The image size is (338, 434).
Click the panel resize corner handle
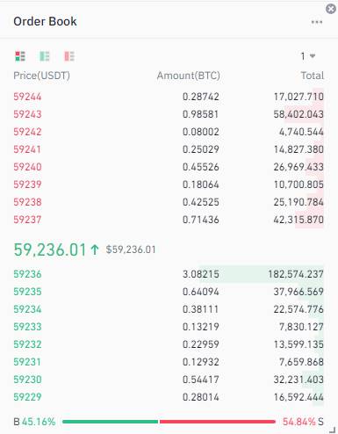point(333,430)
